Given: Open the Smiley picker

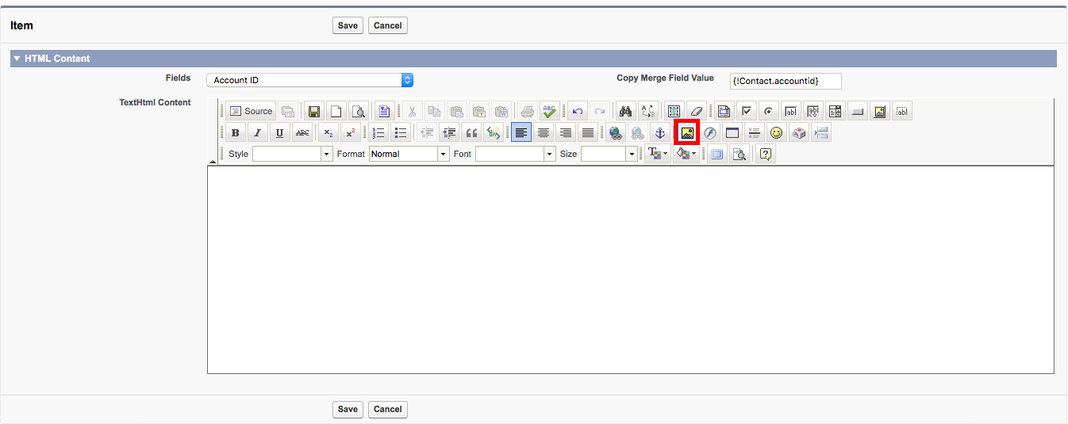Looking at the screenshot, I should (x=777, y=132).
